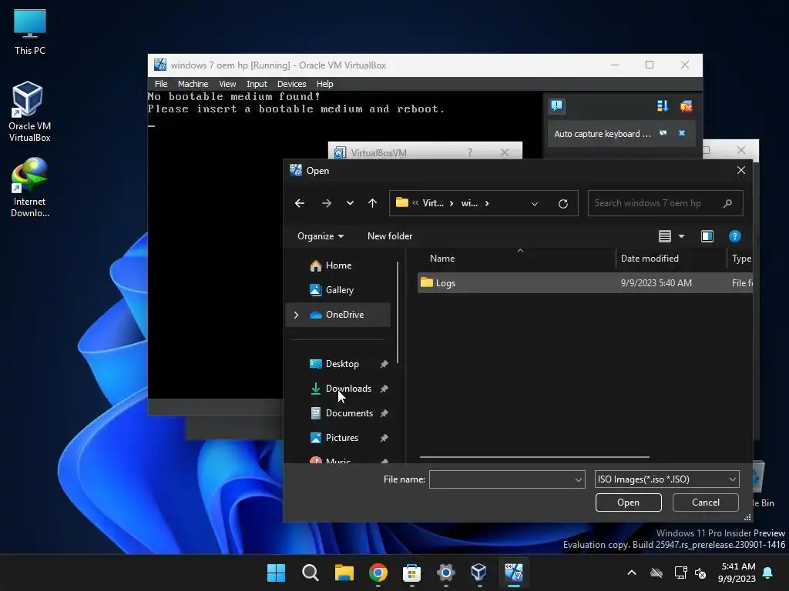Click Search windows 7 oem hp field

click(665, 203)
